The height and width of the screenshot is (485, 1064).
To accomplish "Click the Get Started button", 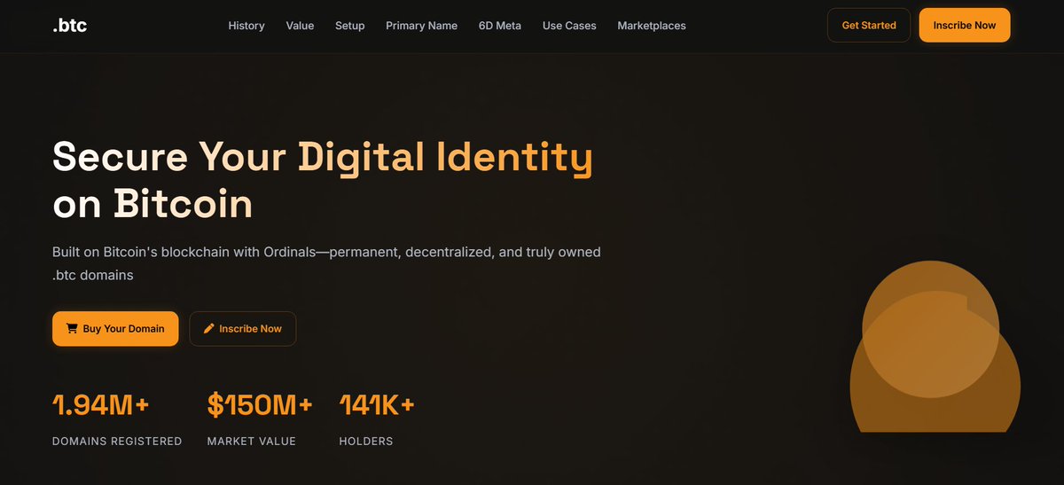I will click(x=869, y=25).
